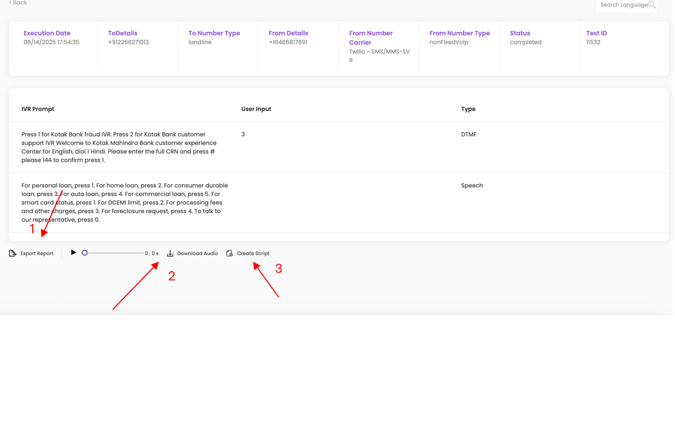Click the Test ID header
675x441 pixels.
pyautogui.click(x=596, y=33)
